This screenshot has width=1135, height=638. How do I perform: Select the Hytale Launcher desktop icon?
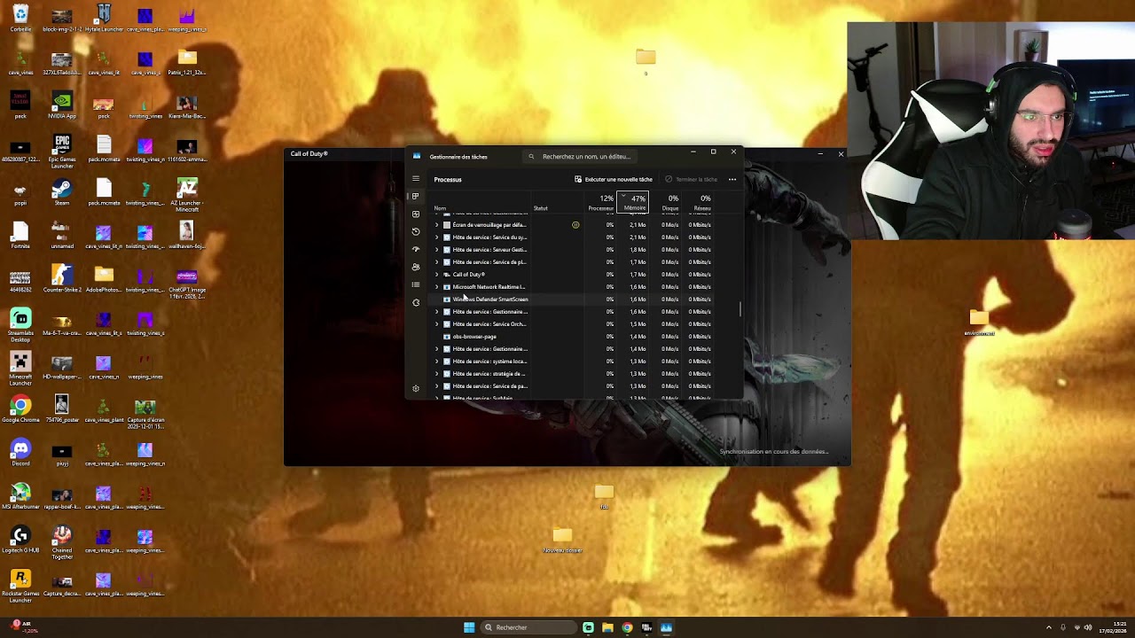click(104, 19)
